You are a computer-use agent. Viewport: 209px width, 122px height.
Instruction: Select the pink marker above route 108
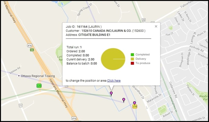(x=135, y=103)
